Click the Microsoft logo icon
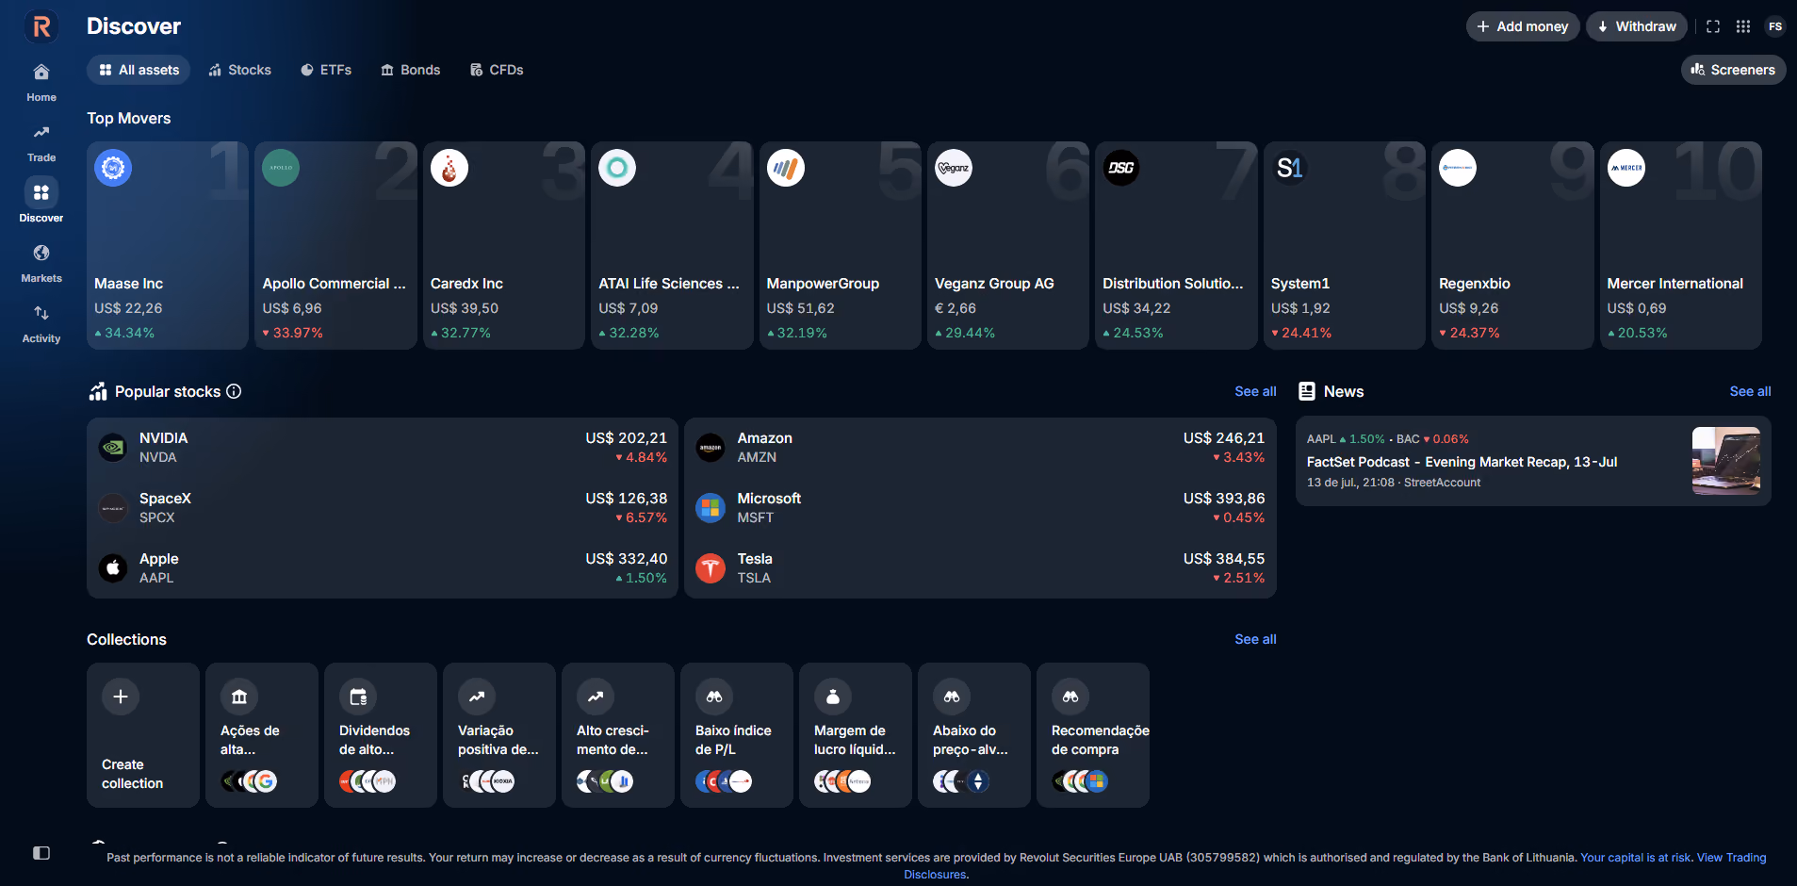The width and height of the screenshot is (1797, 886). click(x=711, y=508)
